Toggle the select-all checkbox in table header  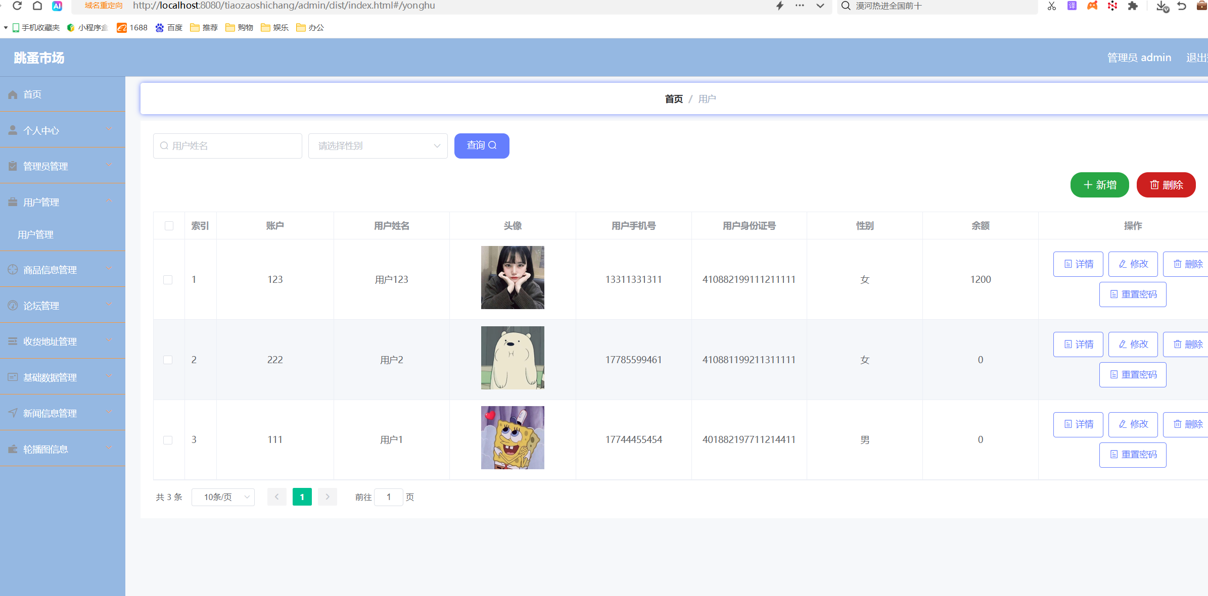coord(169,226)
